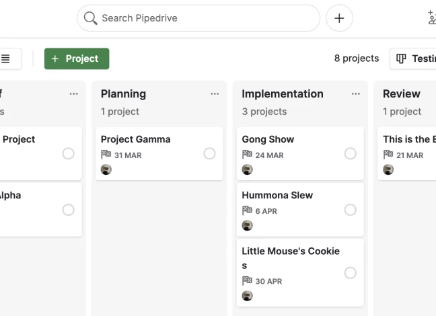Toggle Gong Show completion circle
The height and width of the screenshot is (316, 436).
(x=351, y=153)
